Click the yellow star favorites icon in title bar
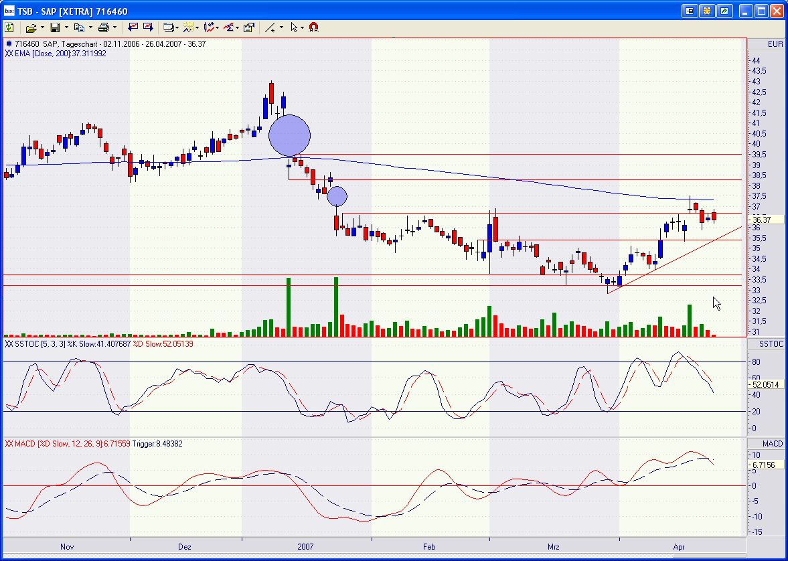This screenshot has width=788, height=561. click(708, 11)
